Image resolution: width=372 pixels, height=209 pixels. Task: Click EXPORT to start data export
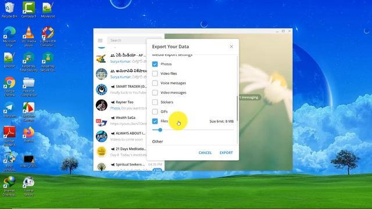pyautogui.click(x=226, y=153)
